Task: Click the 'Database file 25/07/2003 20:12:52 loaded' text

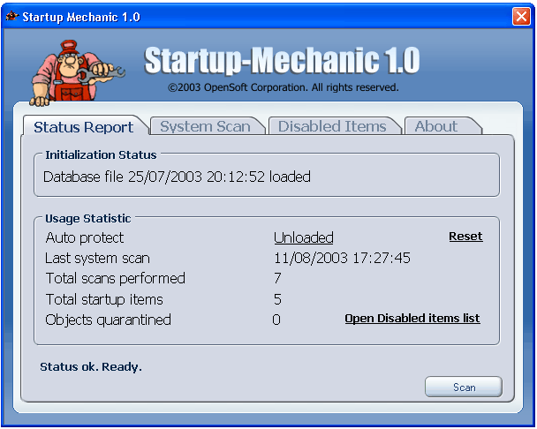Action: tap(177, 177)
